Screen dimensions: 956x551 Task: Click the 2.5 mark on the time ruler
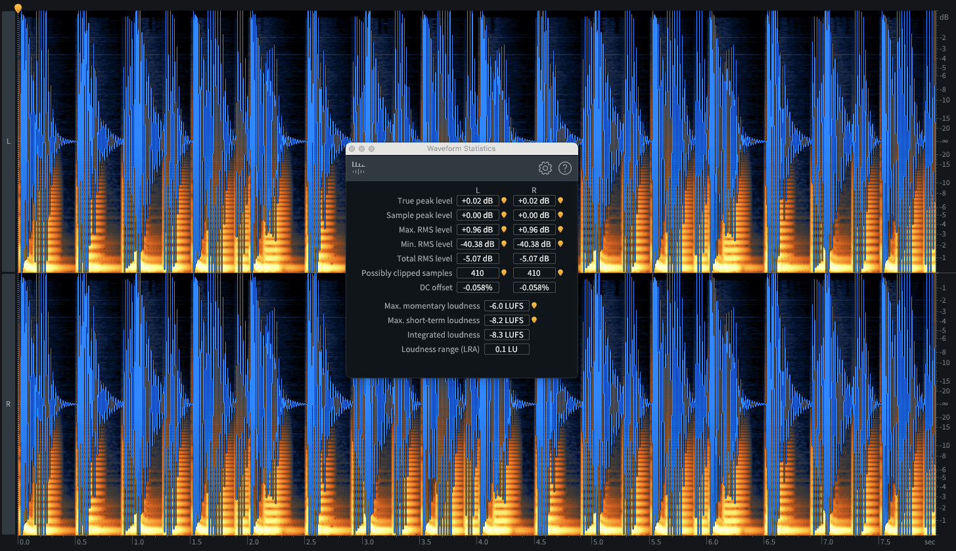(311, 542)
